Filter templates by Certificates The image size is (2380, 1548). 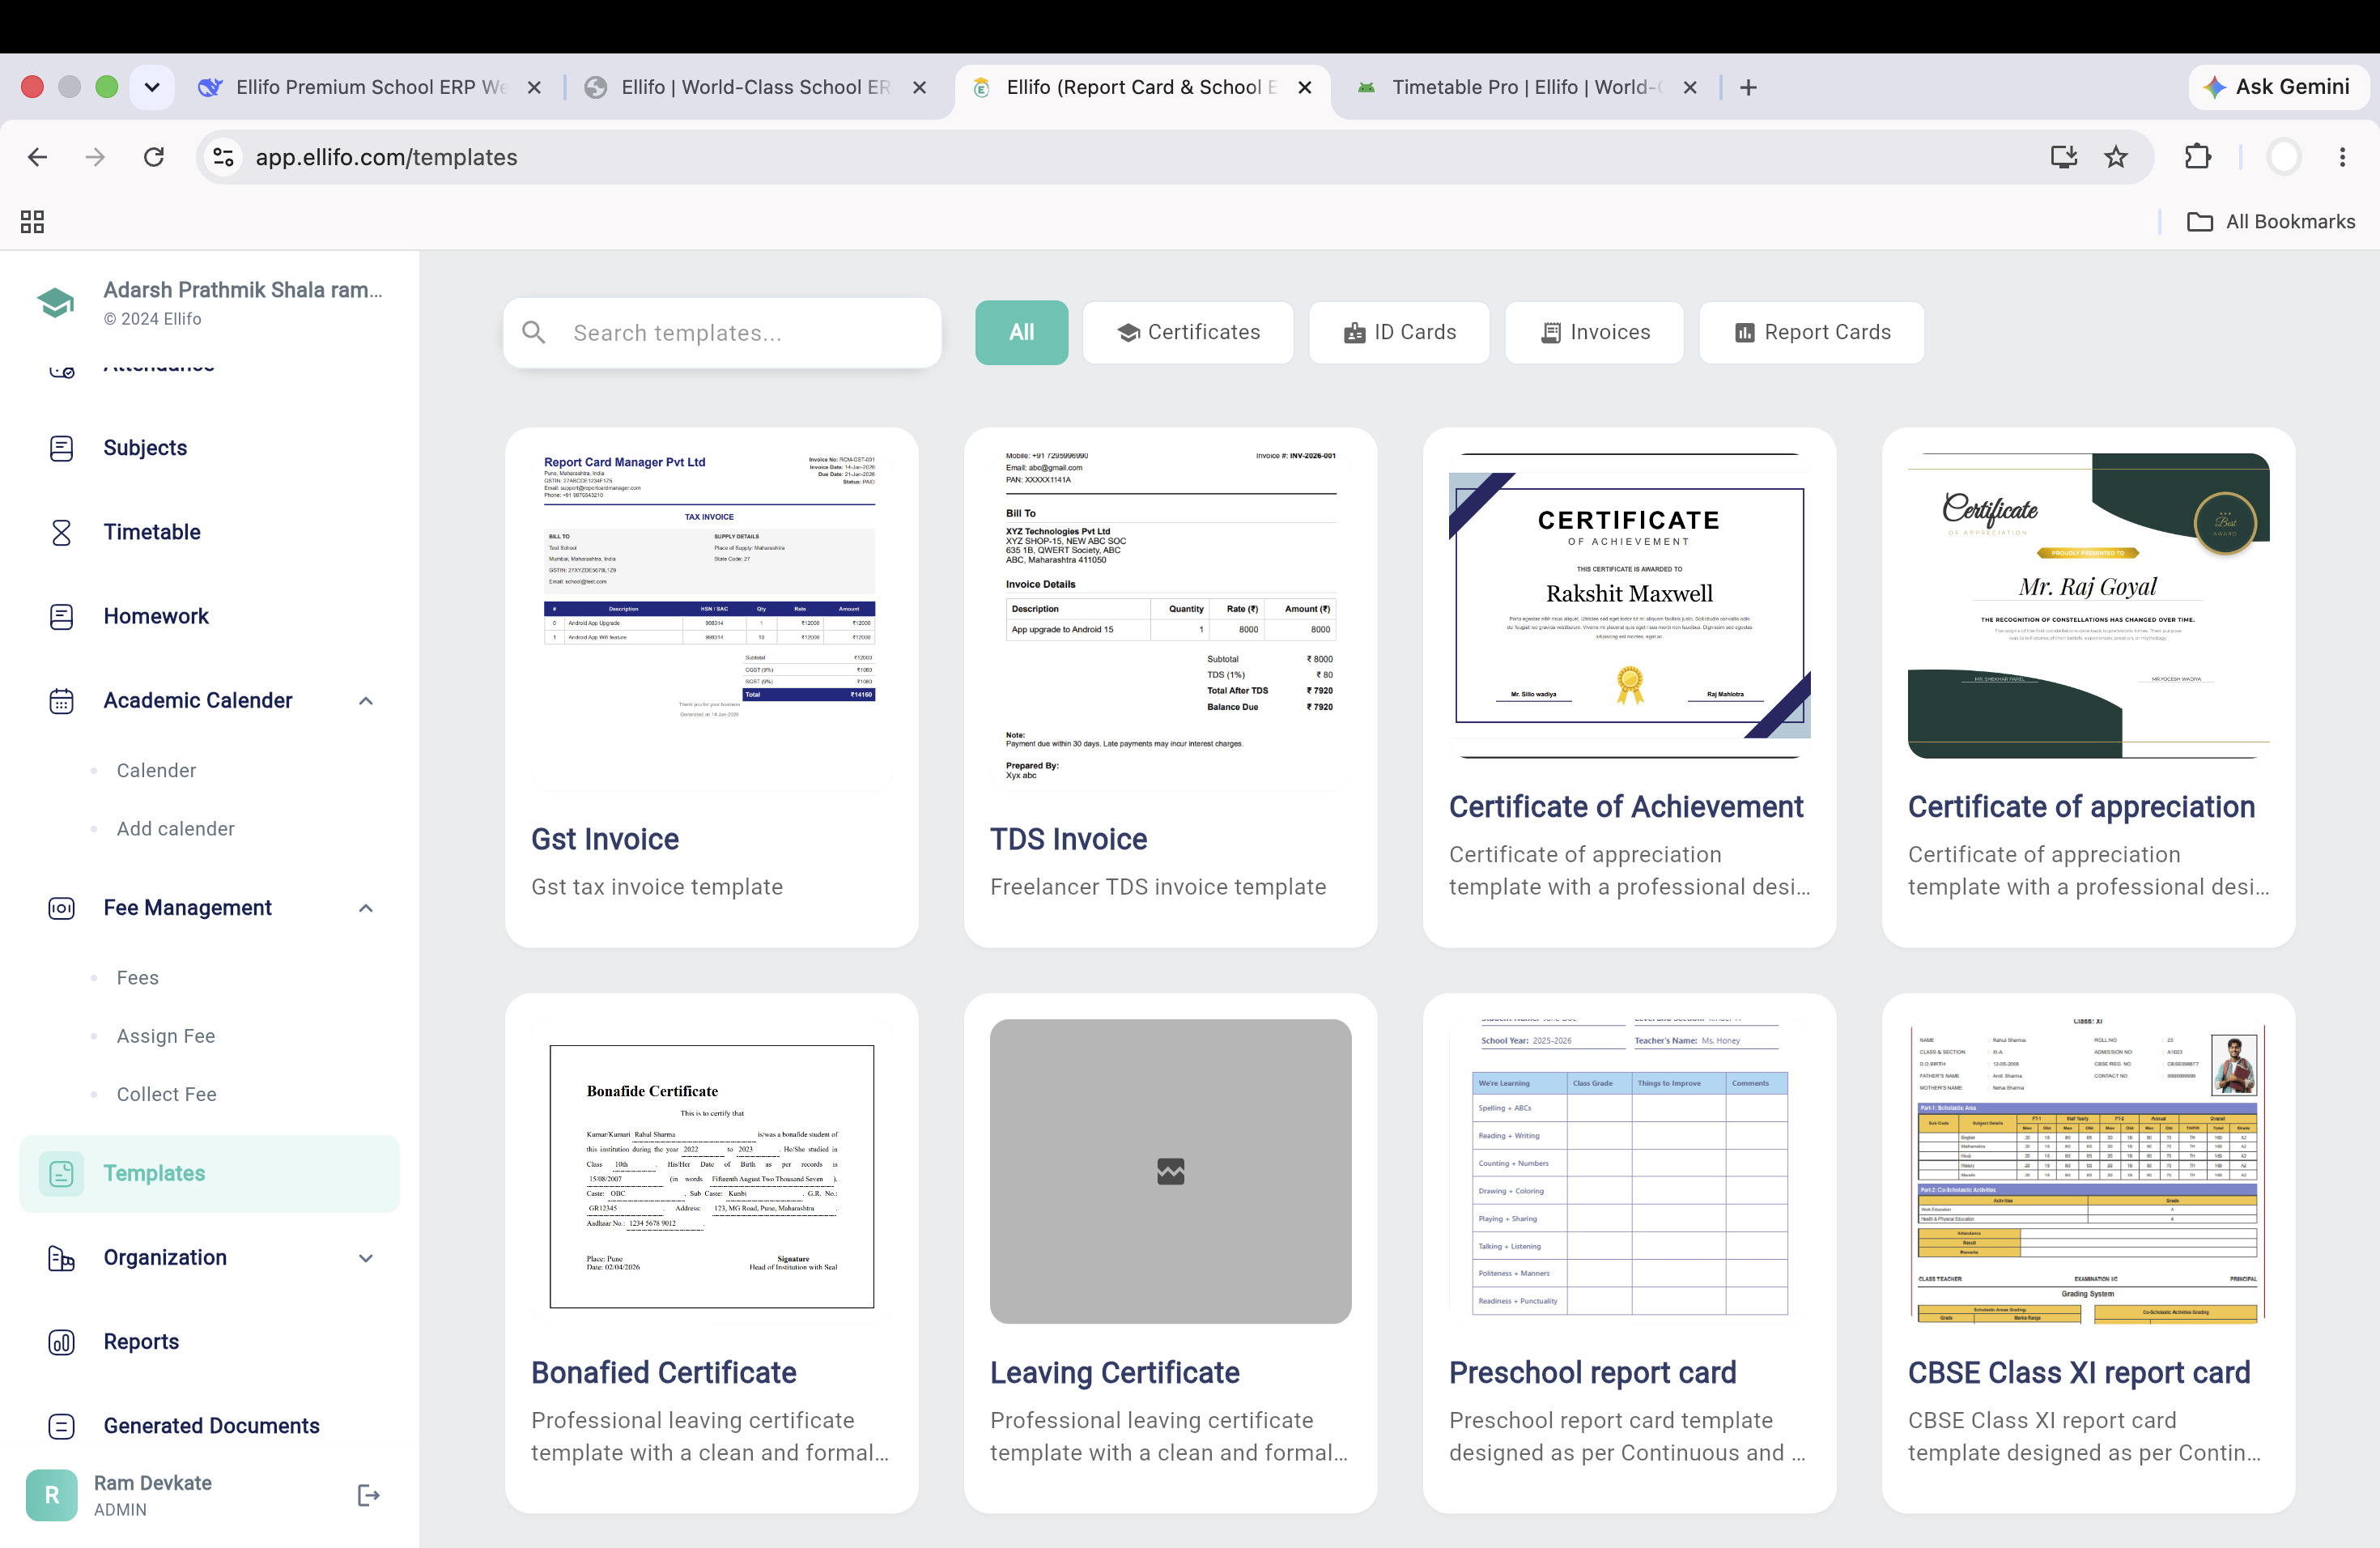(x=1188, y=332)
